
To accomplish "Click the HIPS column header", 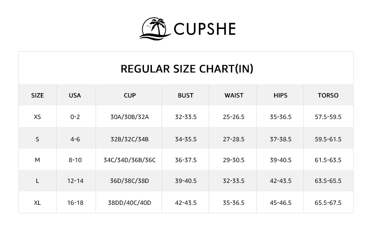I will point(280,95).
